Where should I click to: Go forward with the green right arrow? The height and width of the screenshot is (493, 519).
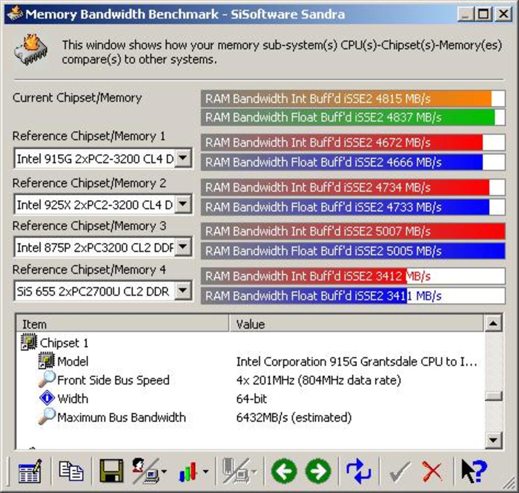pos(318,471)
